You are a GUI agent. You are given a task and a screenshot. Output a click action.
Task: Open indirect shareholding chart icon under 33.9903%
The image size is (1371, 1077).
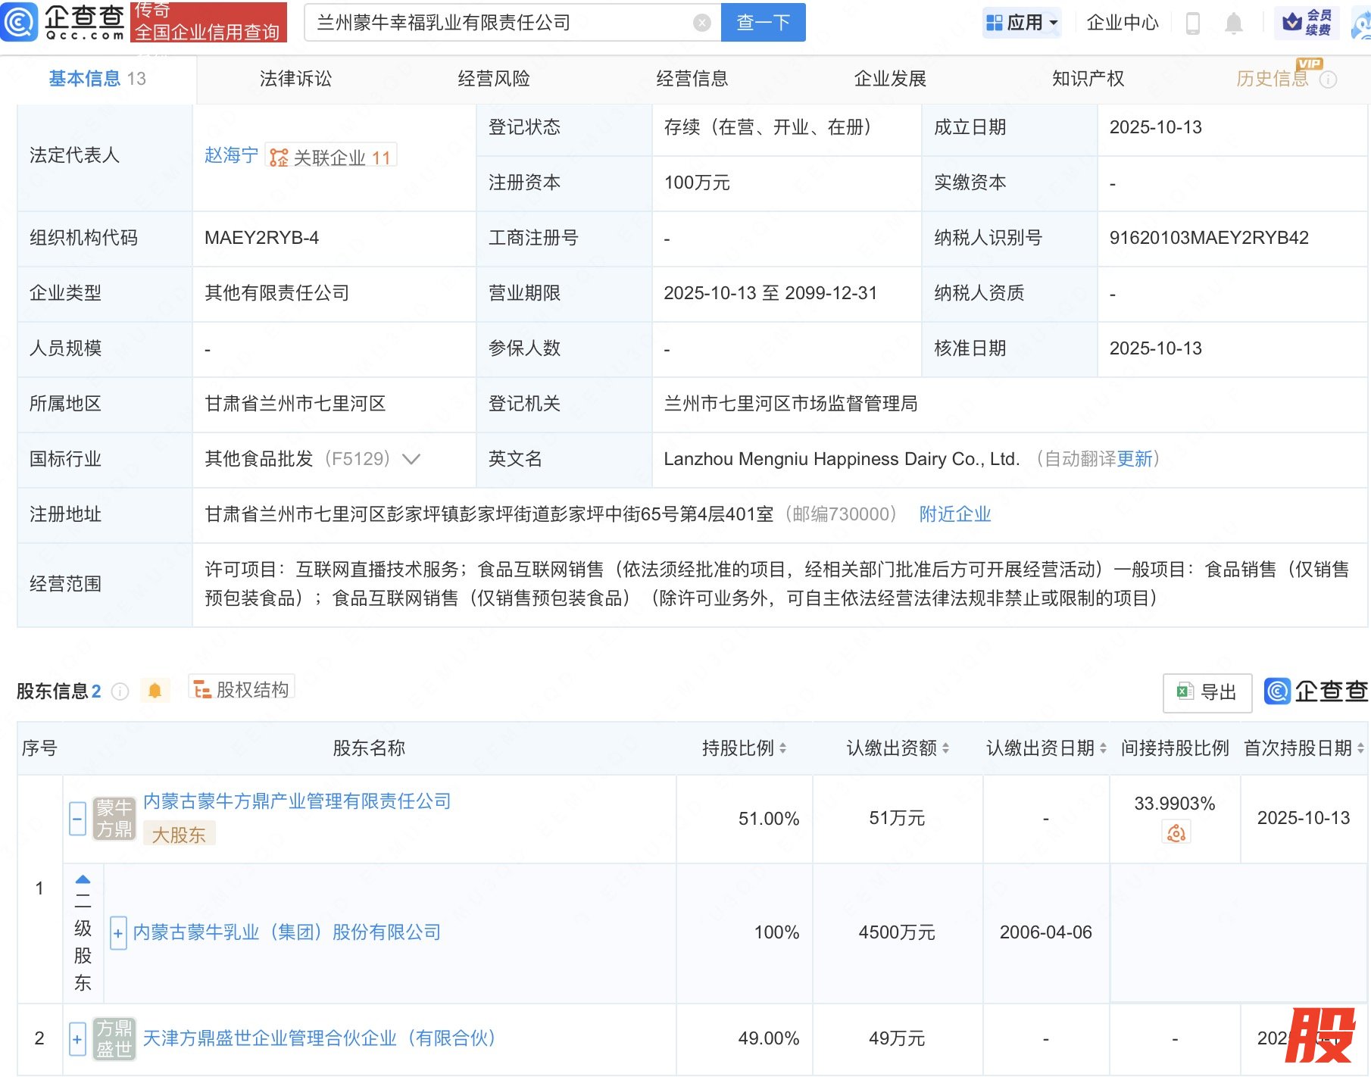coord(1176,833)
